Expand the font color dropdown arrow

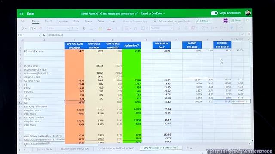coord(113,28)
